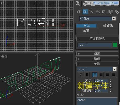The width and height of the screenshot is (120, 105).
Task: Click the 大小 size value field
Action: click(101, 81)
